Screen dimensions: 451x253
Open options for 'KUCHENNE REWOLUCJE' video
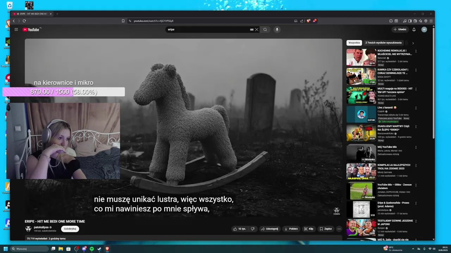click(x=416, y=51)
